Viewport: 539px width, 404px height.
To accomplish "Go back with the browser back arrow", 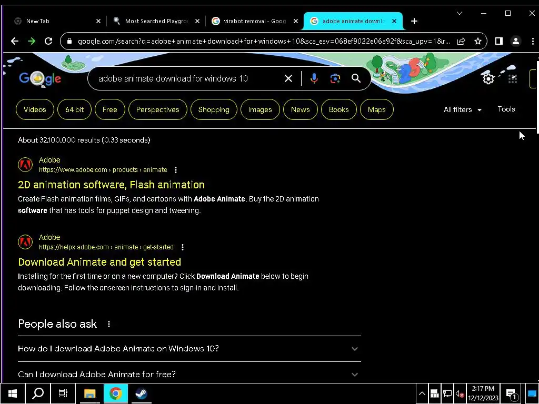I will point(14,41).
